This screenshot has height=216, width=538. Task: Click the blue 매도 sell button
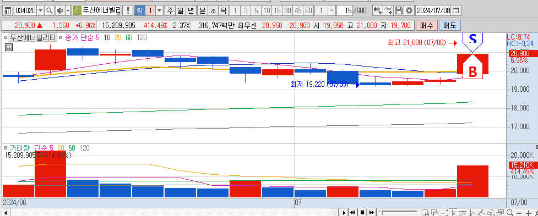(x=449, y=25)
